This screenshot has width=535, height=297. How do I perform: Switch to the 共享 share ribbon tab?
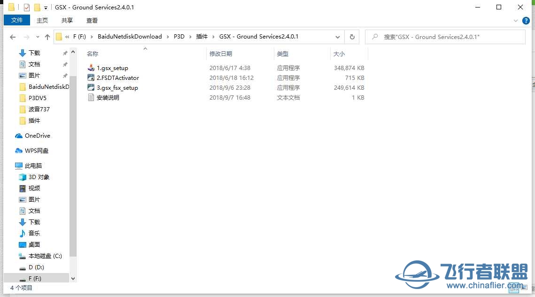point(67,21)
